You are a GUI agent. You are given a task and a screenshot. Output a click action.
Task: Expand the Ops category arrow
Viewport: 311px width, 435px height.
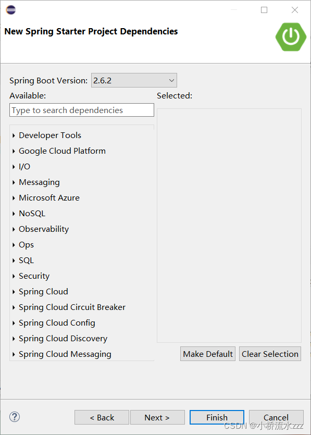point(14,245)
